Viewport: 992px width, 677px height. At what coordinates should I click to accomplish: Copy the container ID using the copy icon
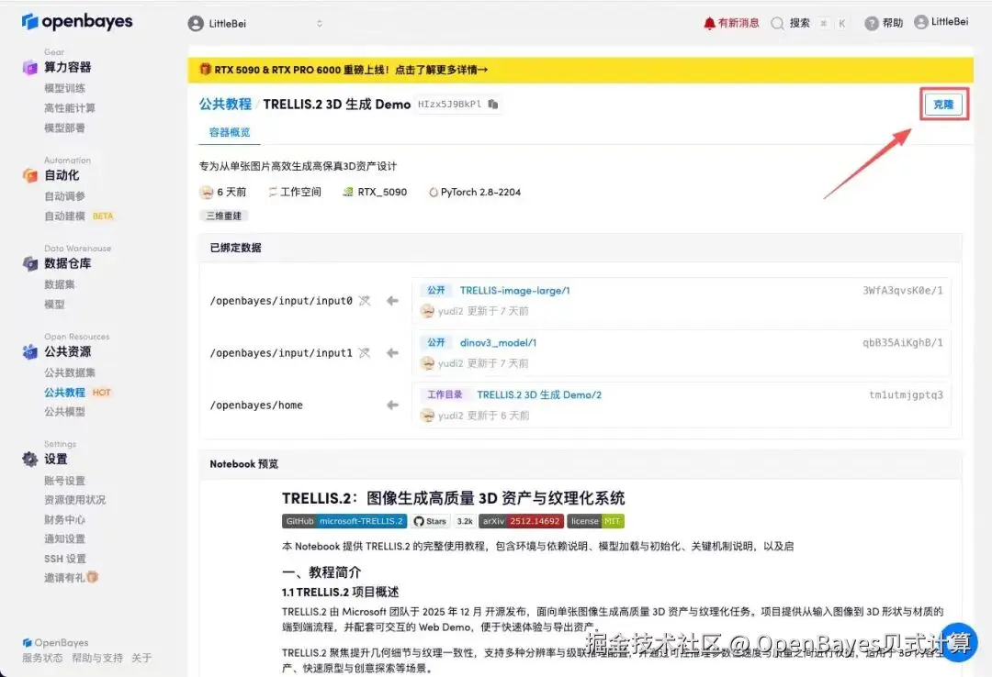[492, 104]
